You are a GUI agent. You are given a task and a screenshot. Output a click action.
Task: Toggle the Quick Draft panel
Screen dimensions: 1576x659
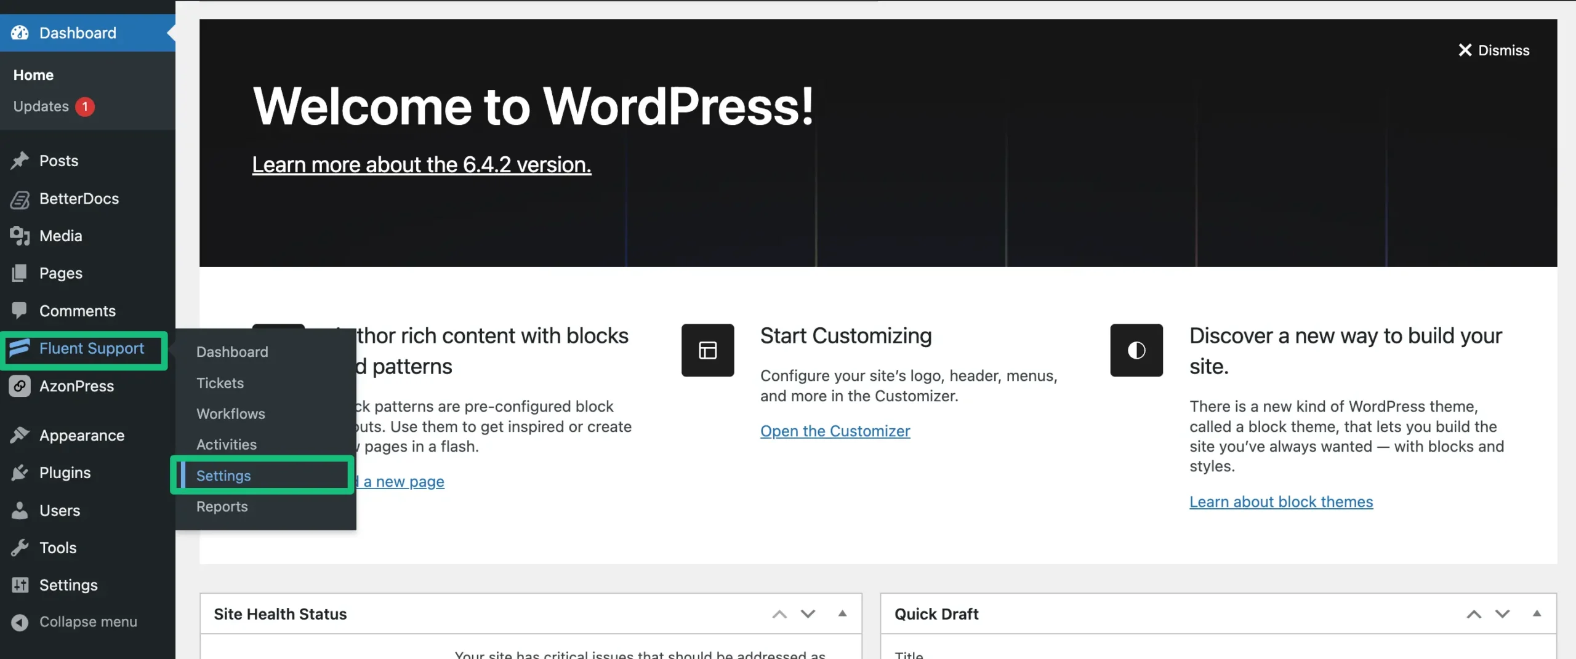pyautogui.click(x=1537, y=613)
